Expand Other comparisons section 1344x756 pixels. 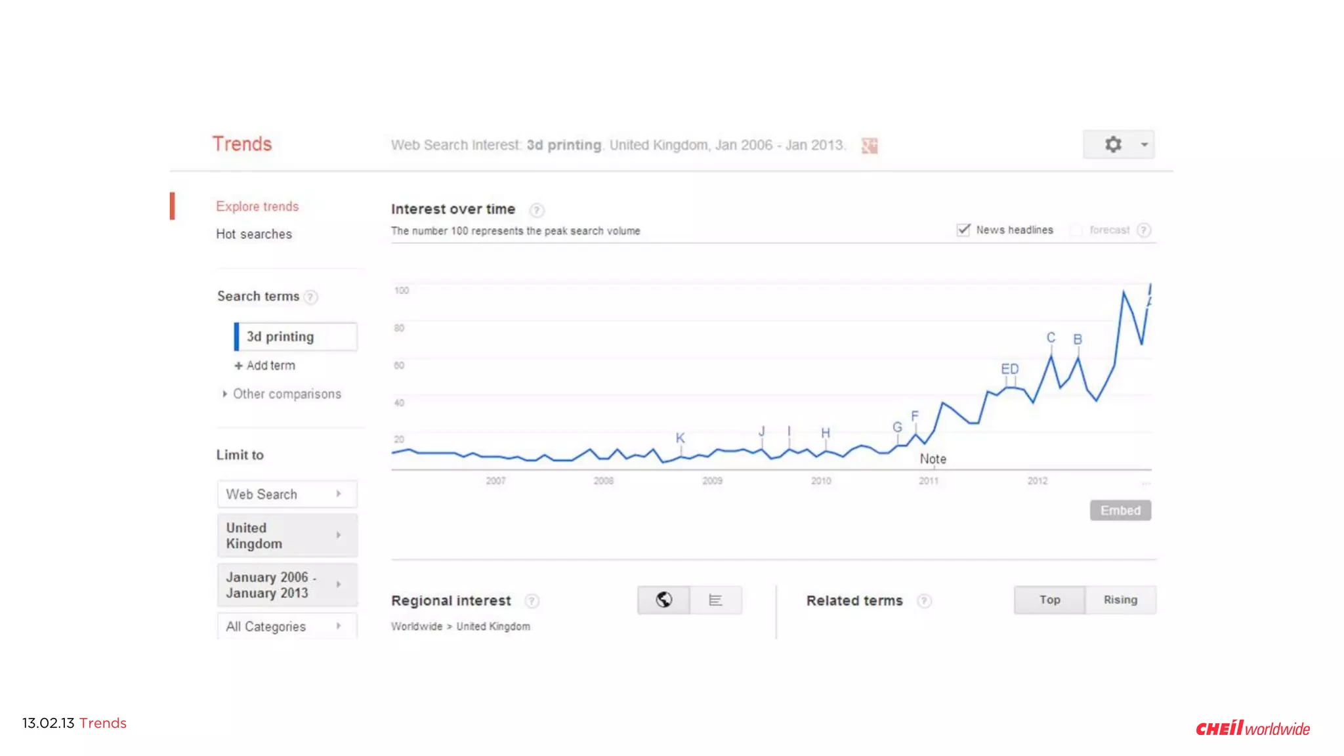coord(282,394)
